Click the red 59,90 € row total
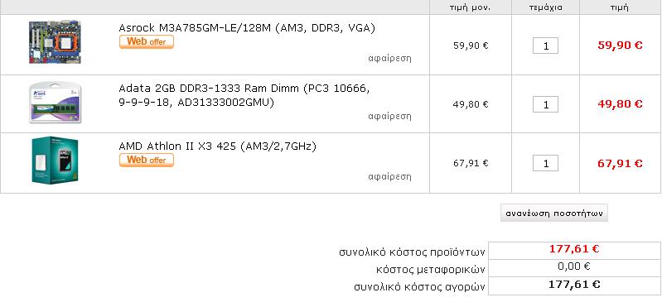 (x=620, y=46)
